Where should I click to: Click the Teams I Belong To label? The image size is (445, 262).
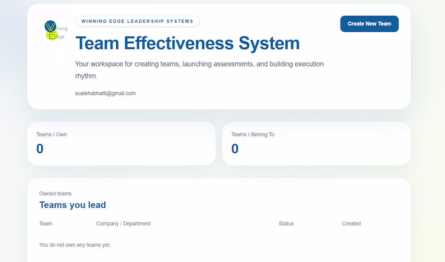tap(252, 134)
